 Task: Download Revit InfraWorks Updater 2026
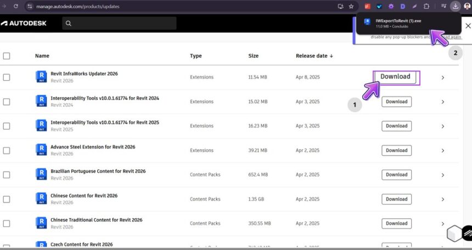pos(395,77)
